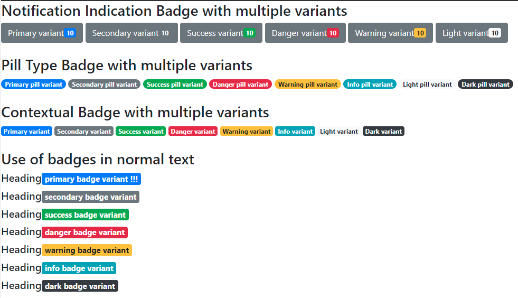Screen dimensions: 518x298
Task: Click the Warning variant contextual badge
Action: coord(247,132)
